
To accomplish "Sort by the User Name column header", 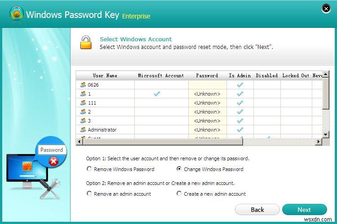I will pyautogui.click(x=105, y=75).
